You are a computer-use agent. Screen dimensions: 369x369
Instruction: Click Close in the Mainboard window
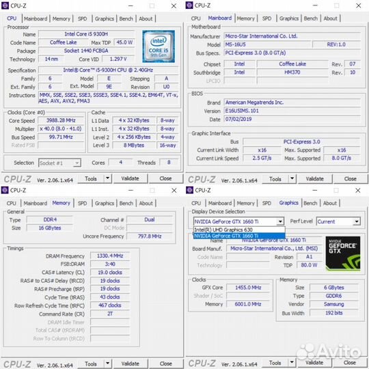click(x=350, y=178)
